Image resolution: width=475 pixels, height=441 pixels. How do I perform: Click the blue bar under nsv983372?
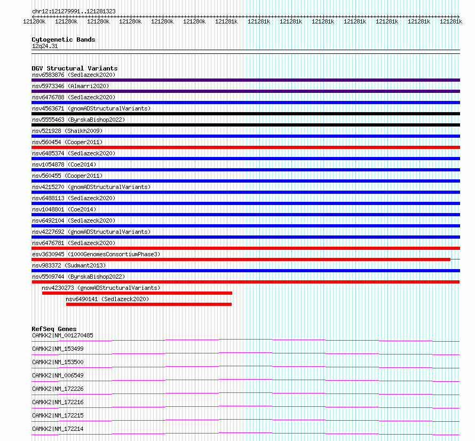(x=246, y=271)
